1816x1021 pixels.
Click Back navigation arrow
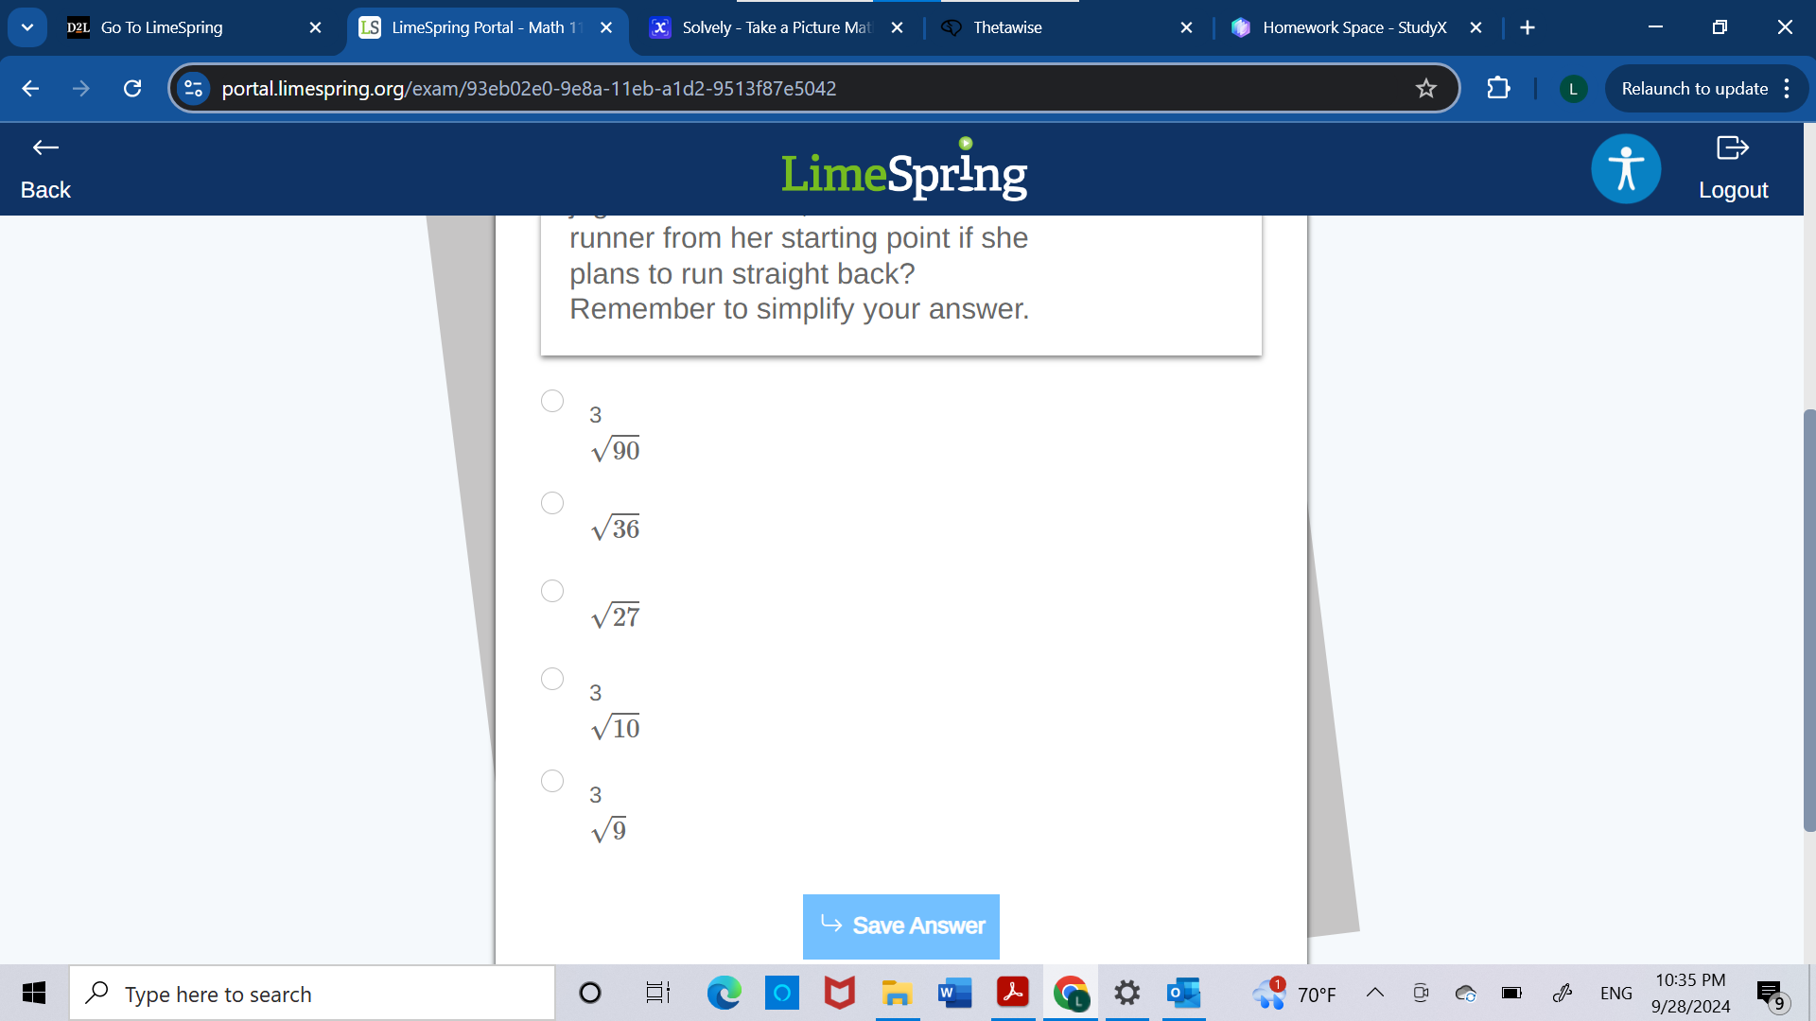[46, 148]
